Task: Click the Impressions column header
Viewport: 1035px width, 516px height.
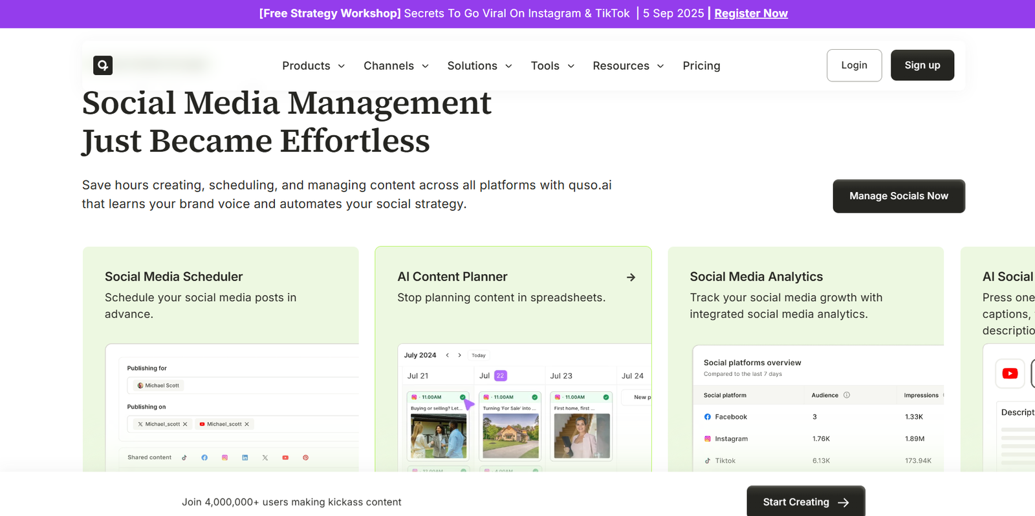Action: [x=921, y=395]
